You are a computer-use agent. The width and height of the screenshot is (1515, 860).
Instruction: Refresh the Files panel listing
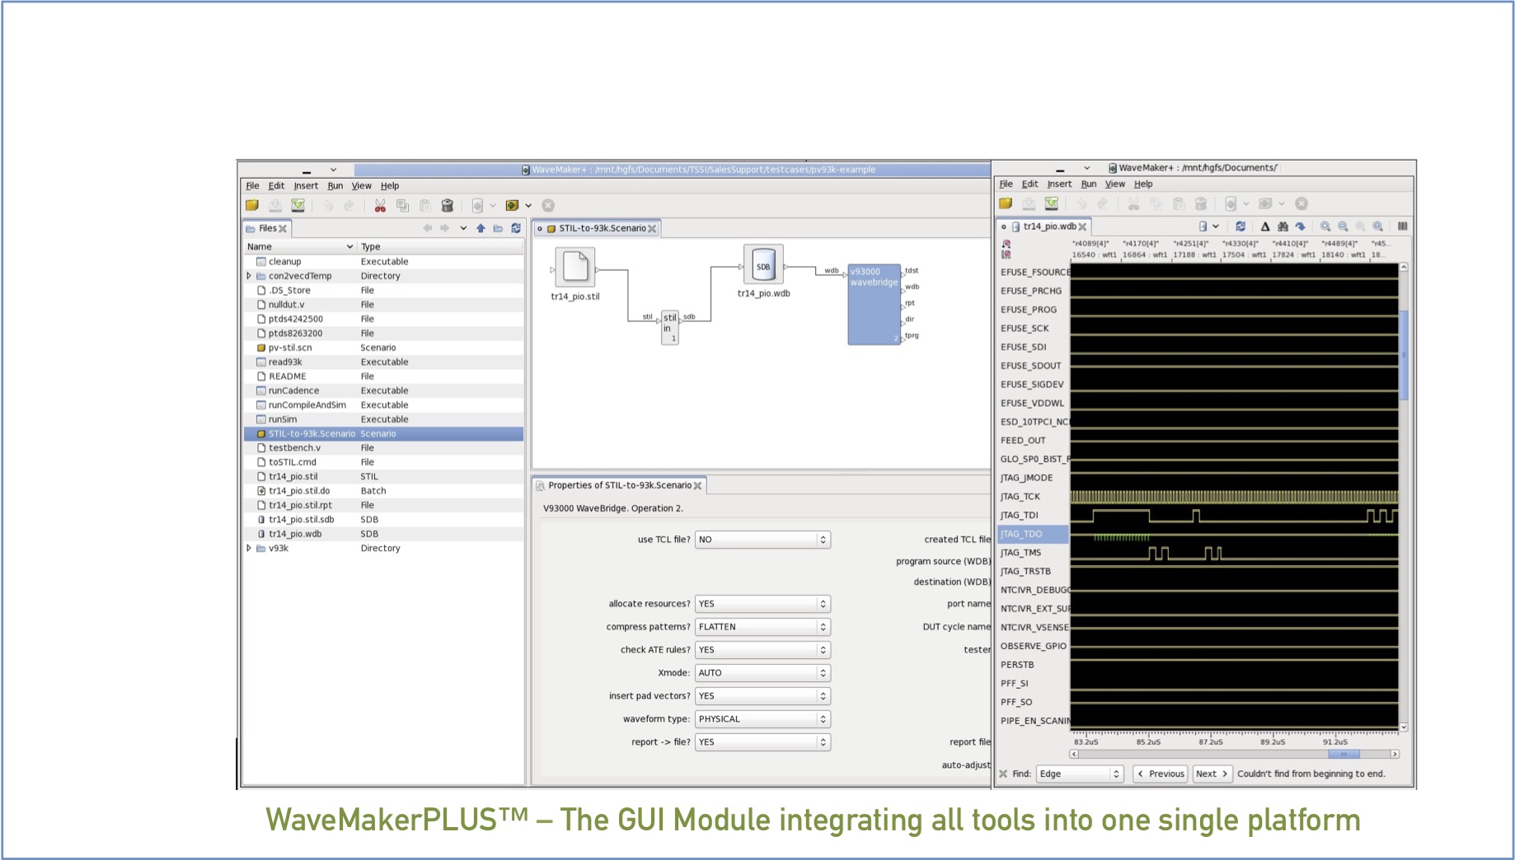tap(516, 228)
